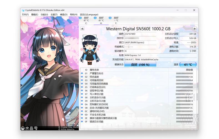Select the attribute name 已用寿命百分比
Viewport: 219px width, 139px height.
[98, 87]
